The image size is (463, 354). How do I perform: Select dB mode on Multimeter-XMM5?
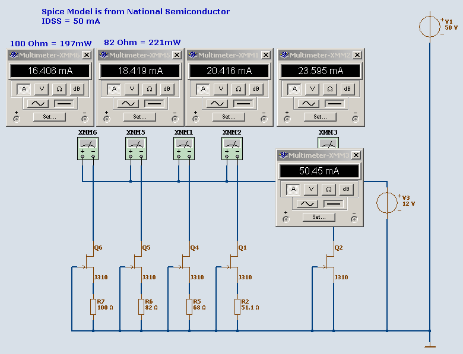coord(167,89)
